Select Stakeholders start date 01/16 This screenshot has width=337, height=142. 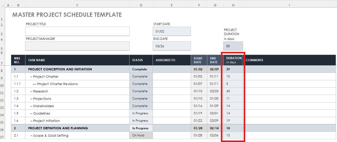pyautogui.click(x=199, y=106)
